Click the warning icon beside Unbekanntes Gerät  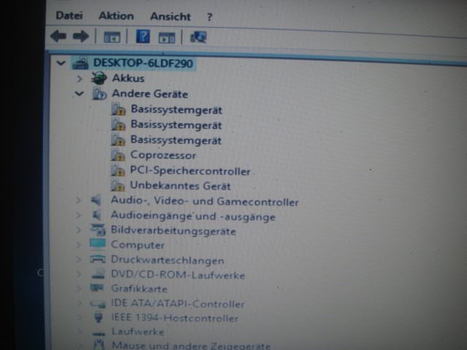click(x=117, y=185)
